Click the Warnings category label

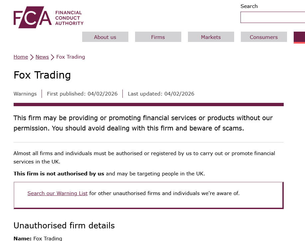click(x=25, y=94)
